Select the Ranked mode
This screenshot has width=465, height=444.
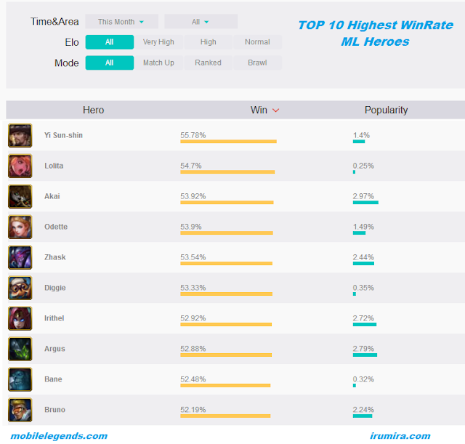coord(209,63)
